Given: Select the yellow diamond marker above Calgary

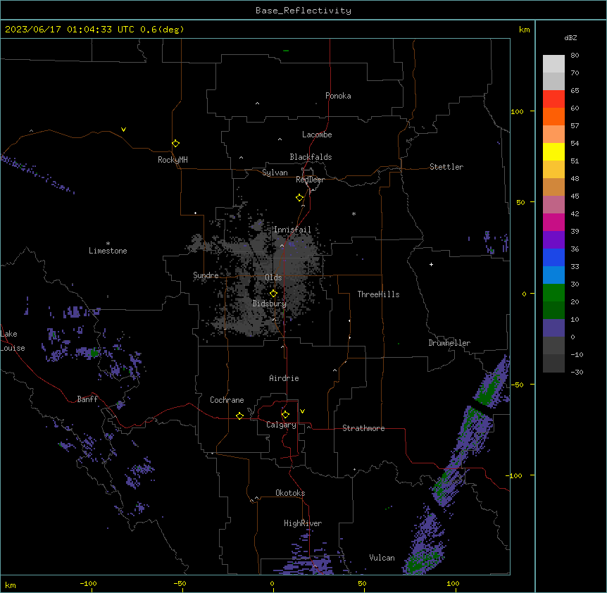Looking at the screenshot, I should click(x=285, y=415).
